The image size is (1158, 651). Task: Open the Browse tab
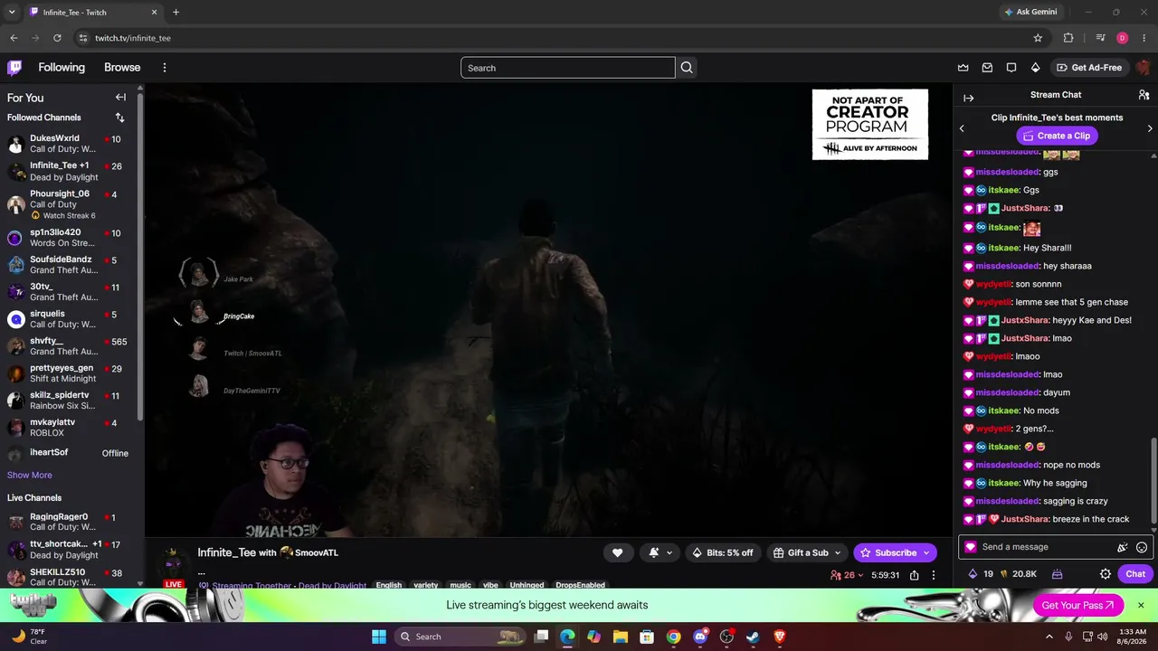coord(122,68)
